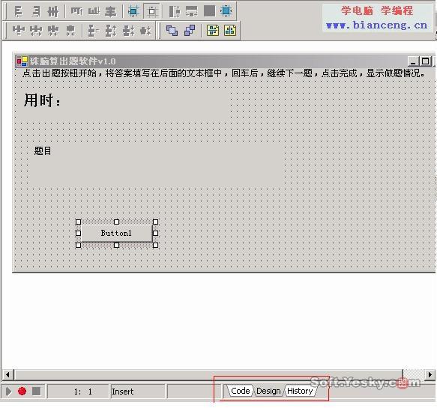Open the History tab
The height and width of the screenshot is (408, 437).
(x=300, y=391)
